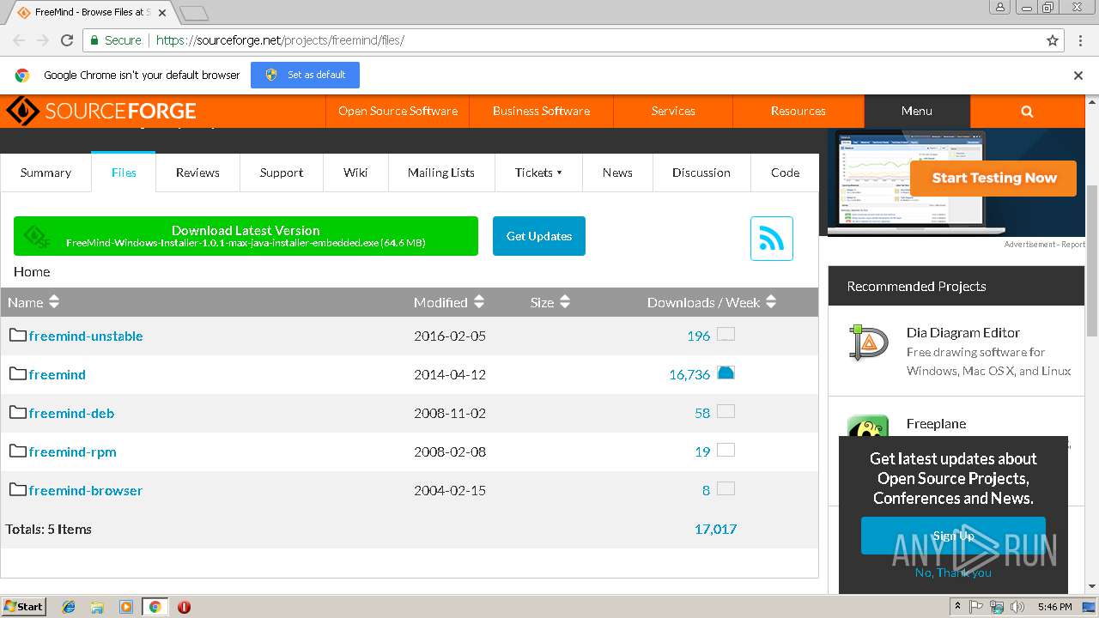Screen dimensions: 1099x618
Task: Open Windows Explorer from the taskbar
Action: (x=97, y=607)
